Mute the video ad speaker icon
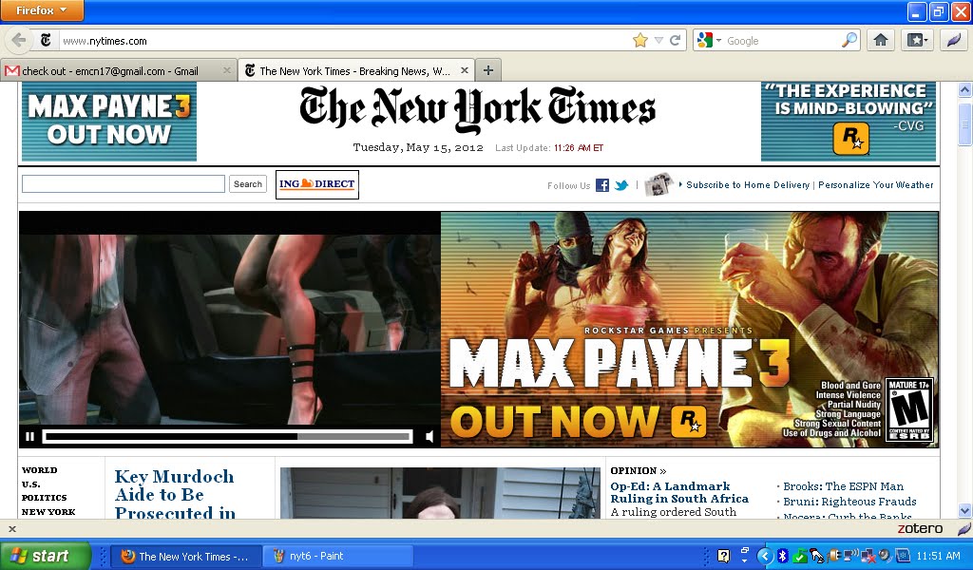Screen dimensions: 973x570 point(429,437)
